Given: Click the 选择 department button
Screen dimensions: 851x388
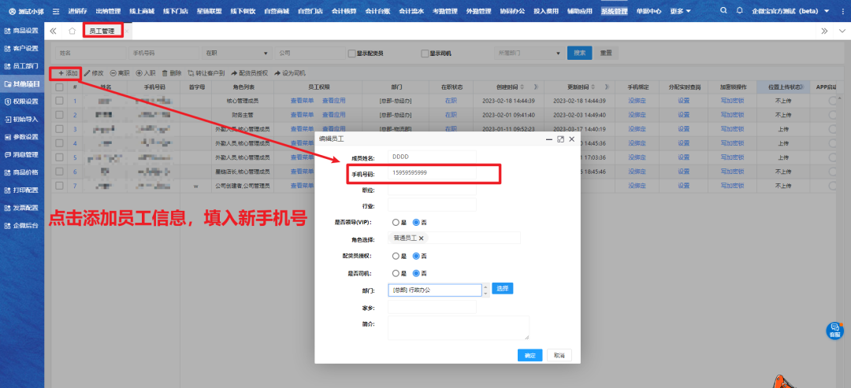Looking at the screenshot, I should 503,289.
